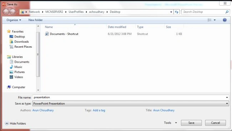
Task: Click the Save button
Action: click(x=191, y=123)
